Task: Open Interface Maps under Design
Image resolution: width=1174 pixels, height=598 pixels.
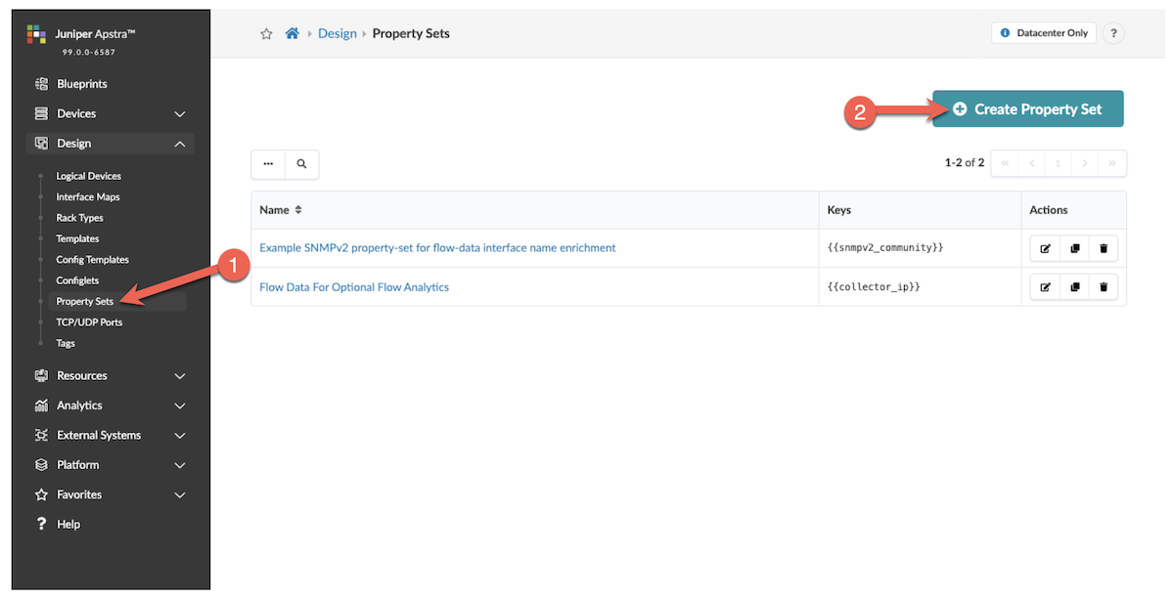Action: 88,197
